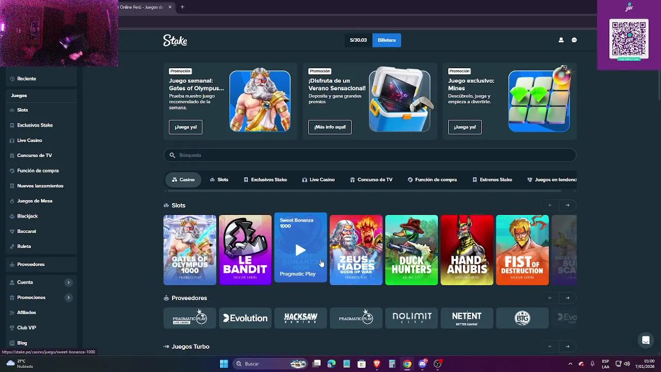Click the S/30.03 balance display
This screenshot has height=372, width=661.
coord(358,40)
